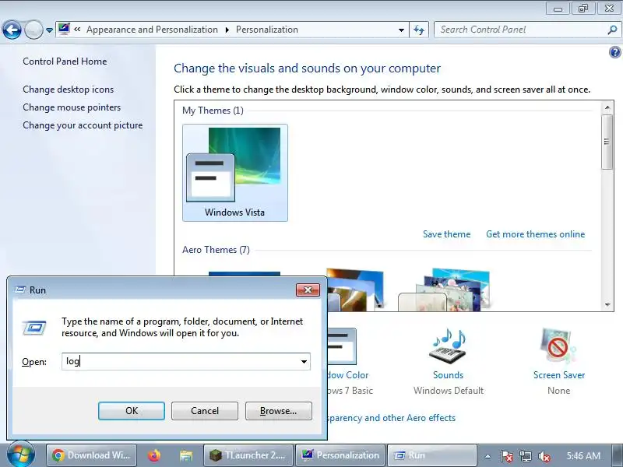This screenshot has width=623, height=467.
Task: Switch to Personalization taskbar button
Action: coord(340,455)
